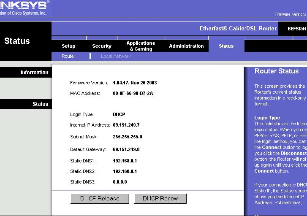Click the Login Type label
Image resolution: width=307 pixels, height=216 pixels.
coord(82,114)
